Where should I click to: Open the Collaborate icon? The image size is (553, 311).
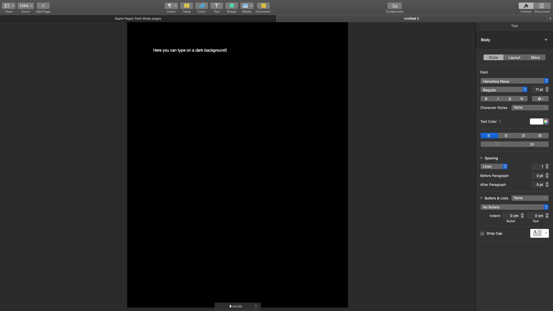(394, 6)
